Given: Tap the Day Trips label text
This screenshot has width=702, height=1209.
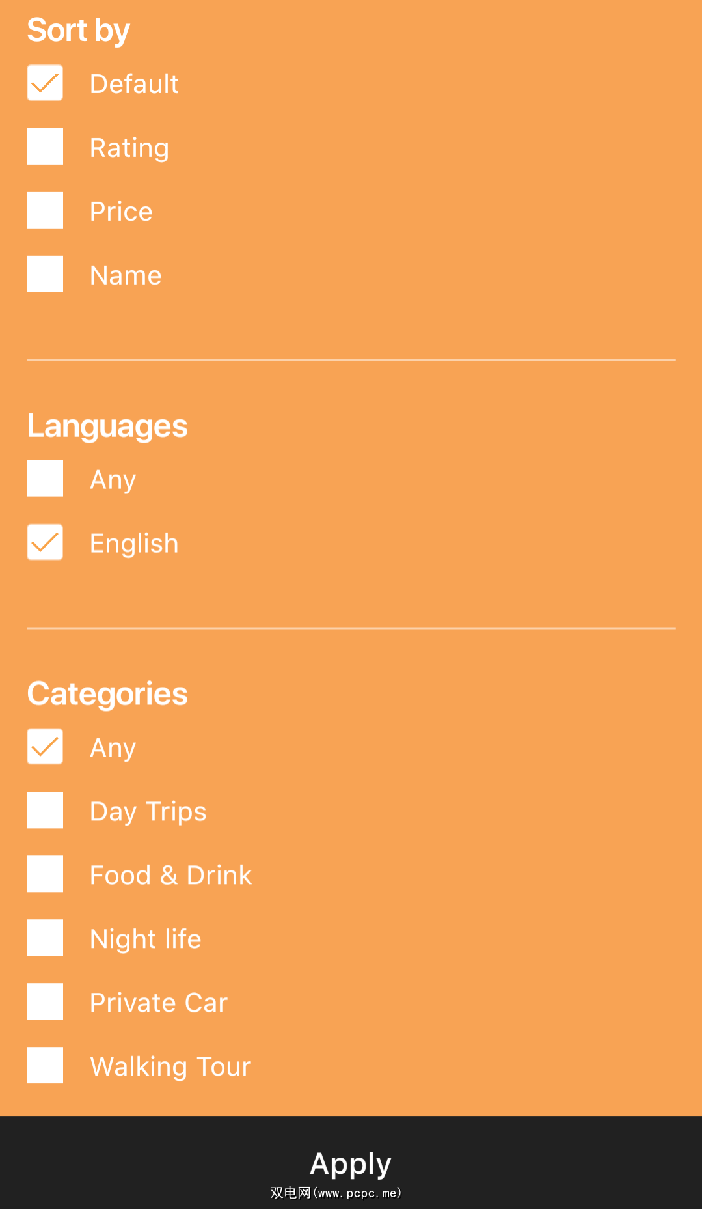Looking at the screenshot, I should pos(148,811).
